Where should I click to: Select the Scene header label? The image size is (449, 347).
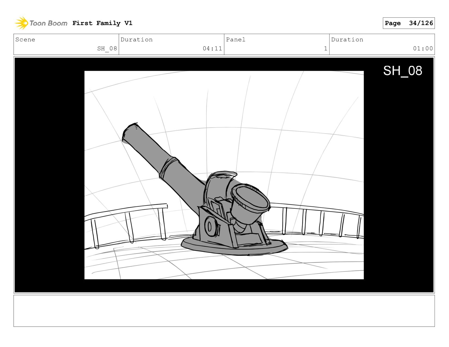tap(25, 39)
